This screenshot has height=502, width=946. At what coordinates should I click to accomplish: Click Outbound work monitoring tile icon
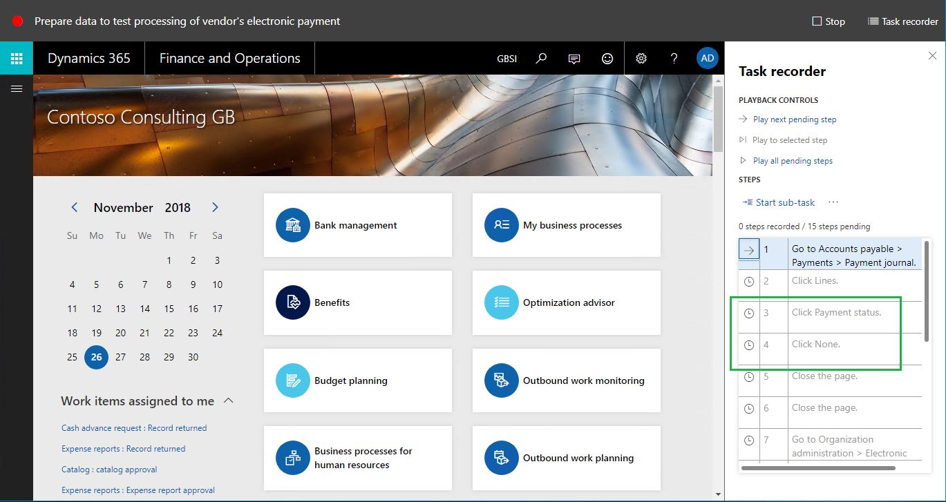502,380
